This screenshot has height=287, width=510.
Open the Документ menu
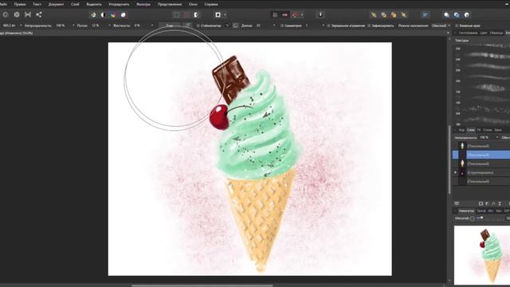[x=57, y=4]
